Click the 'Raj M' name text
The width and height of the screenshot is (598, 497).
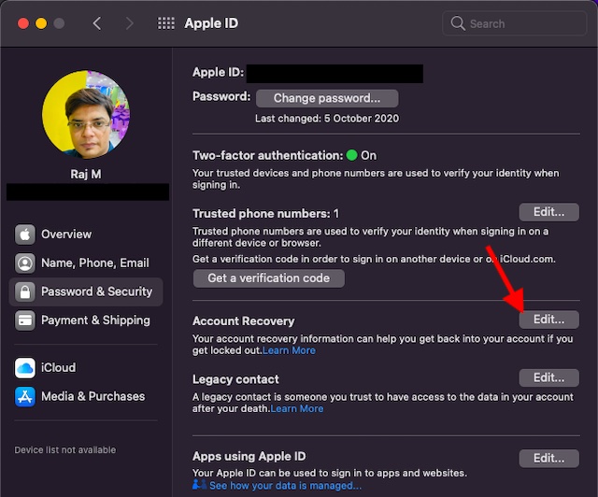86,175
